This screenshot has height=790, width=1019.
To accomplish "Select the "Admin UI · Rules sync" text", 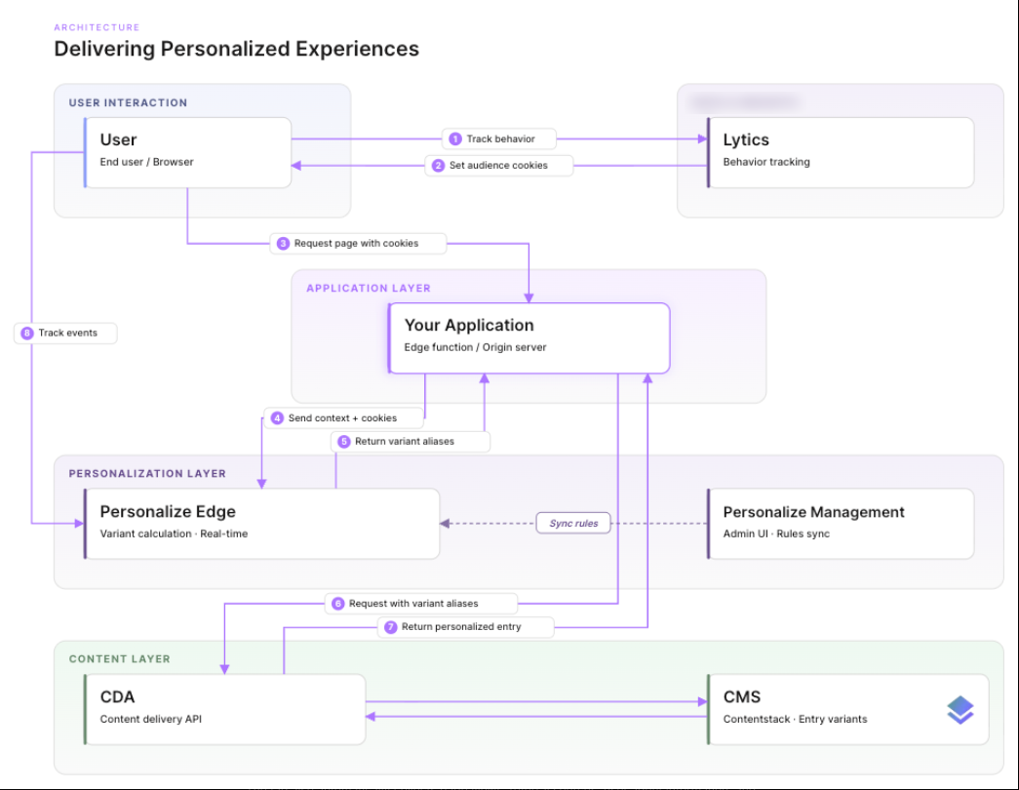I will (x=776, y=533).
